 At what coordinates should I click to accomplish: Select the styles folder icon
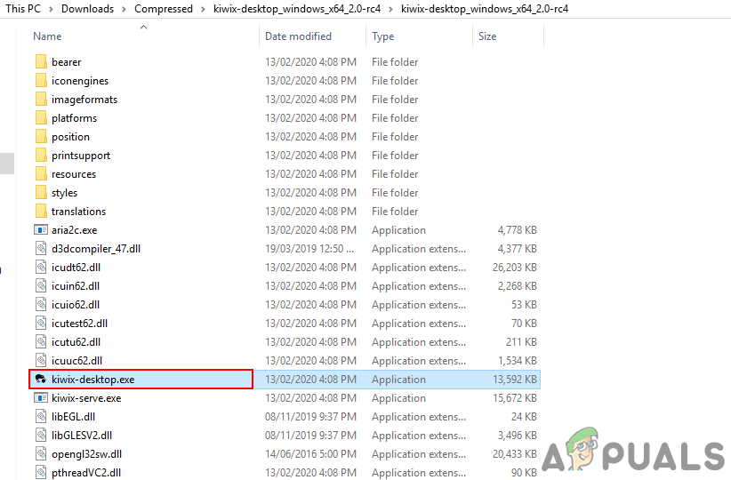[41, 193]
